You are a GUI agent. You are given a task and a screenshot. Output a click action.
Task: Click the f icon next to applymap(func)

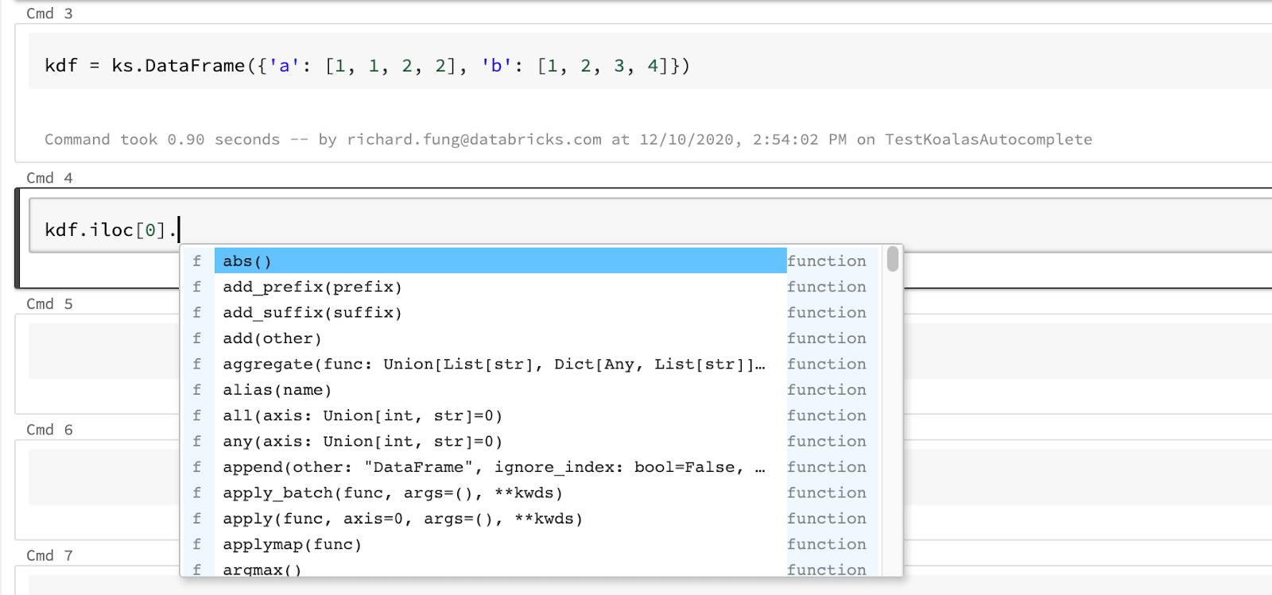[x=196, y=544]
